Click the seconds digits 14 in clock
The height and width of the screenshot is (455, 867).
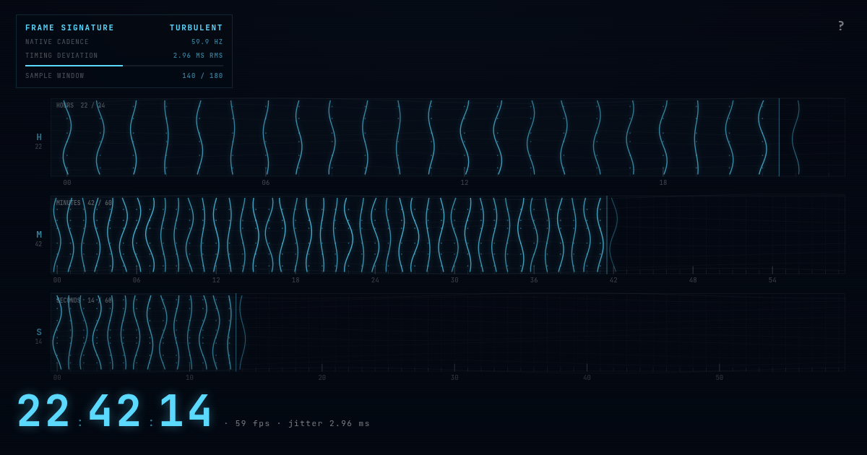(186, 411)
